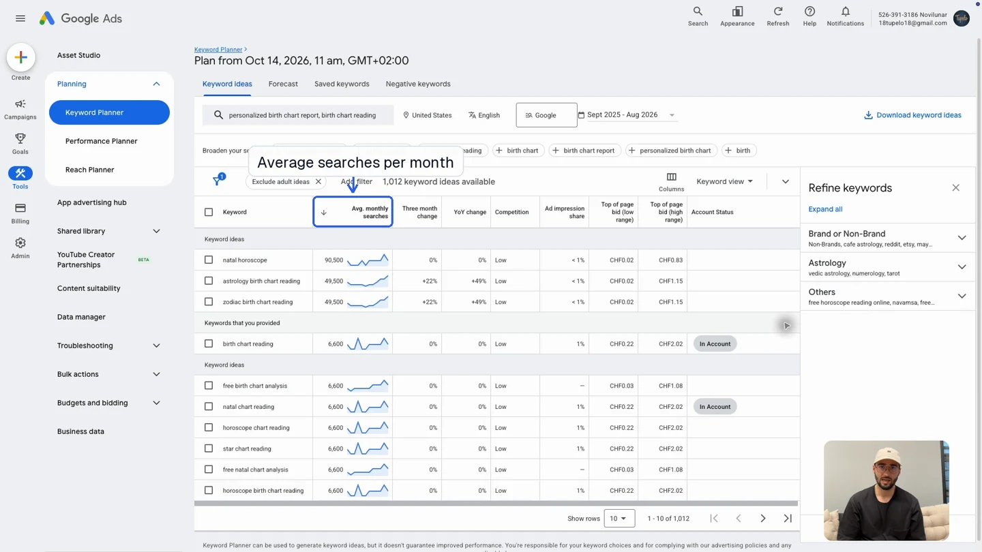The image size is (982, 552).
Task: Open Performance Planner menu item
Action: coord(102,141)
